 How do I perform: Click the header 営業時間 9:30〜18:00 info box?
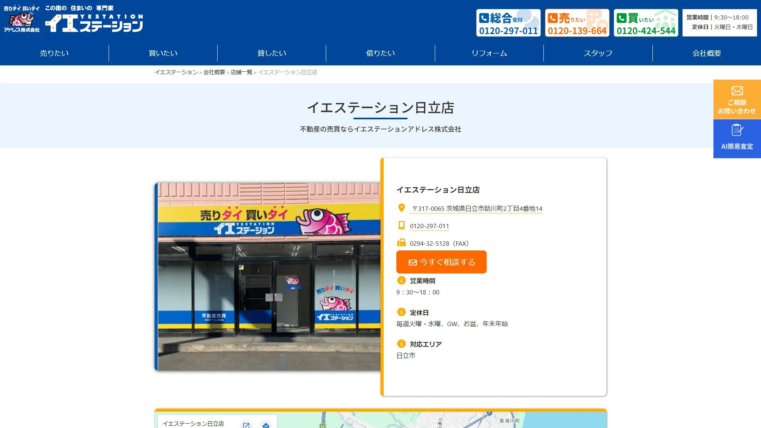click(719, 23)
